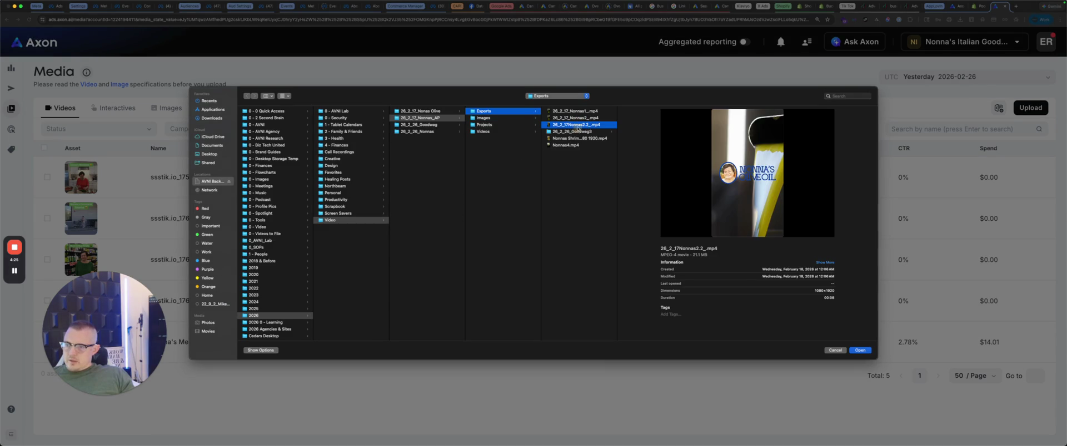Viewport: 1067px width, 446px height.
Task: Open the Ask Axon assistant
Action: coord(855,42)
